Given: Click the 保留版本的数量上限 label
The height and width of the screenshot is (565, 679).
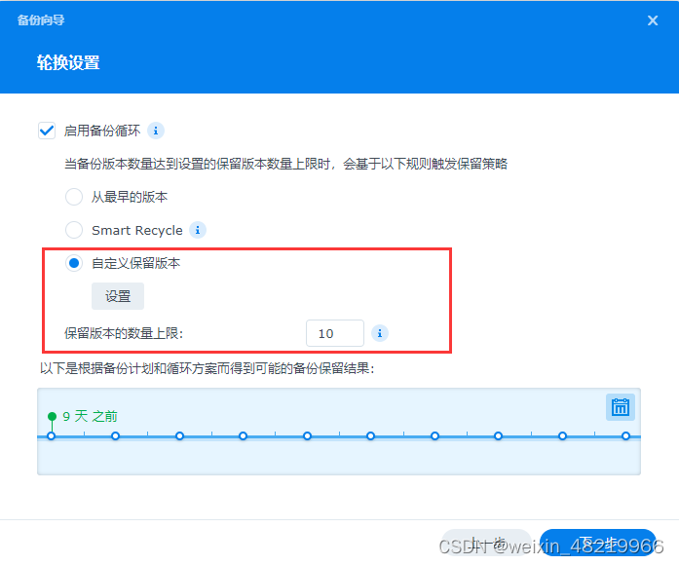Looking at the screenshot, I should (124, 333).
